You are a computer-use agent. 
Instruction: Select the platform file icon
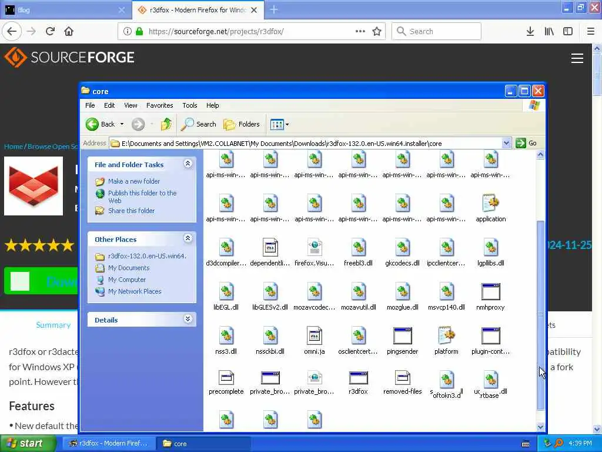[446, 335]
